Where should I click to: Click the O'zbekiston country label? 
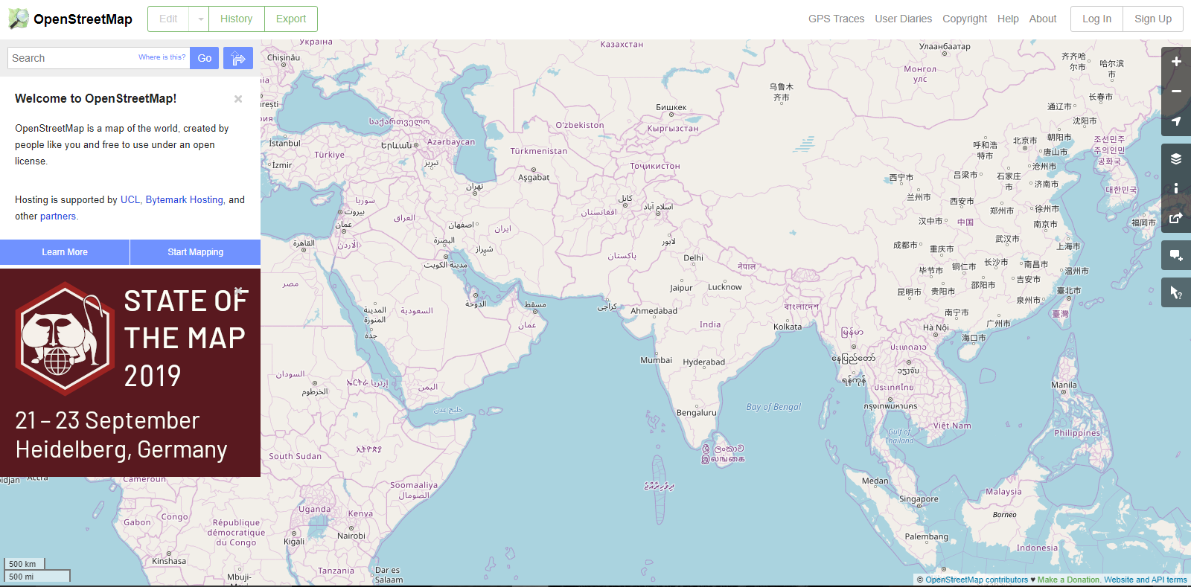(x=580, y=125)
